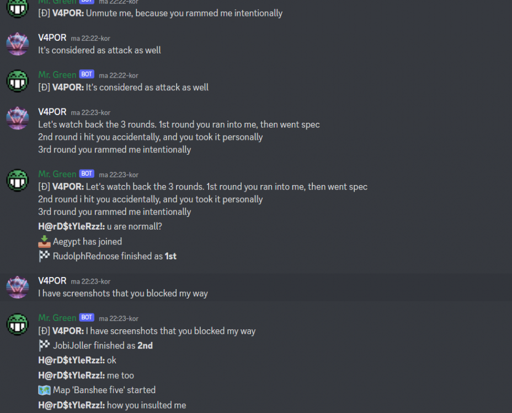Click V4POR avatar by screenshots message
The height and width of the screenshot is (413, 512).
click(18, 287)
